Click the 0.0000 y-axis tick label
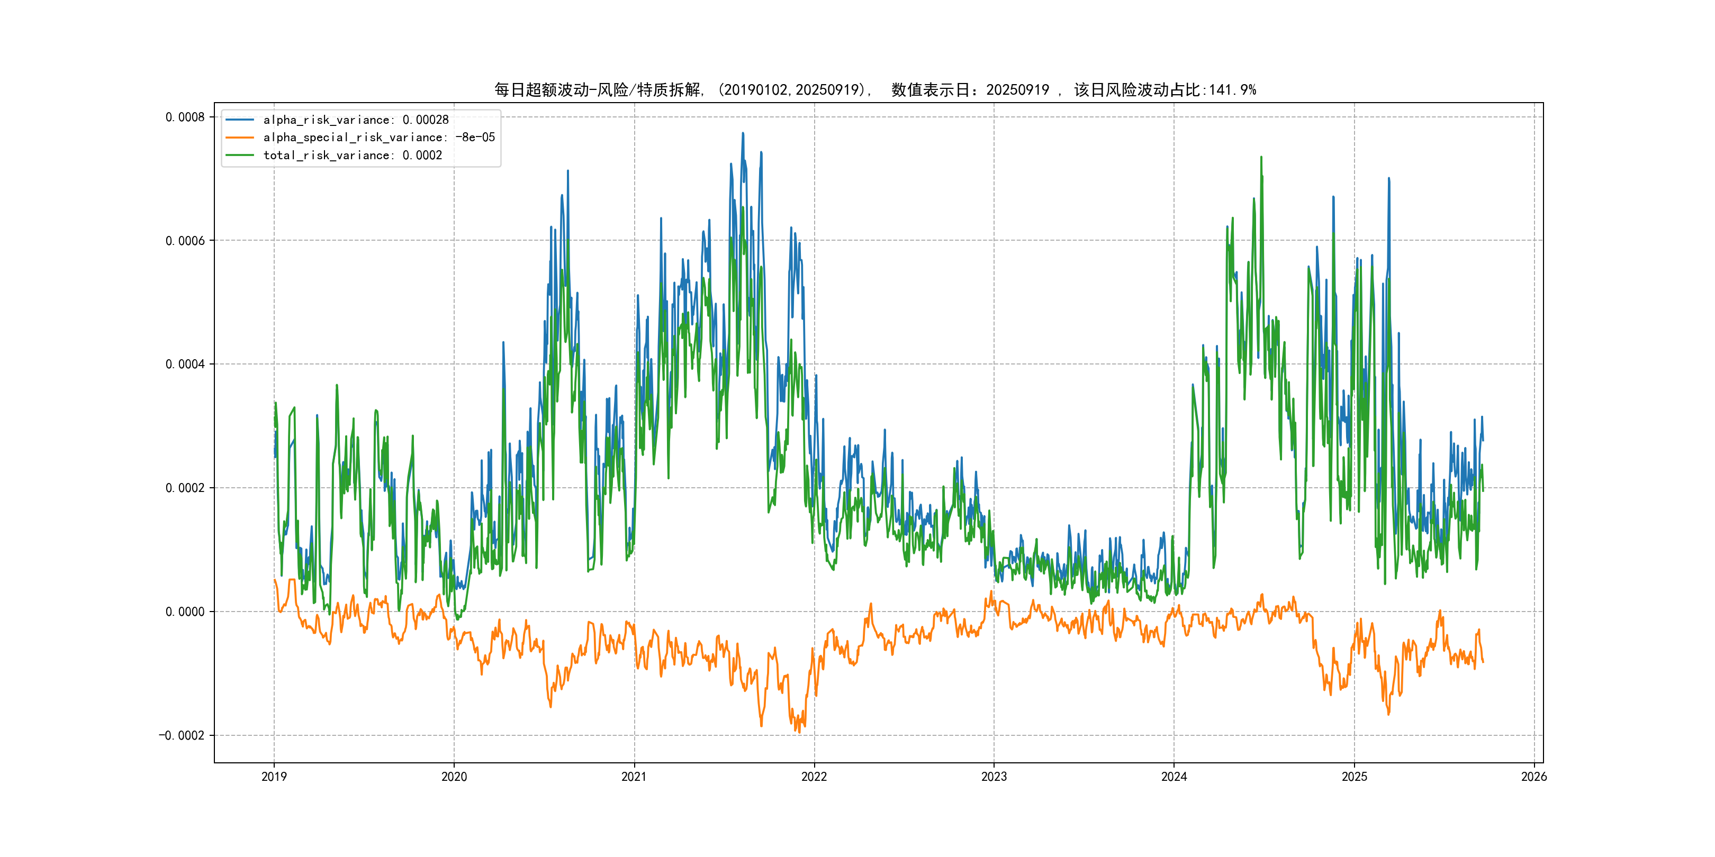Viewport: 1715px width, 857px height. click(x=185, y=612)
